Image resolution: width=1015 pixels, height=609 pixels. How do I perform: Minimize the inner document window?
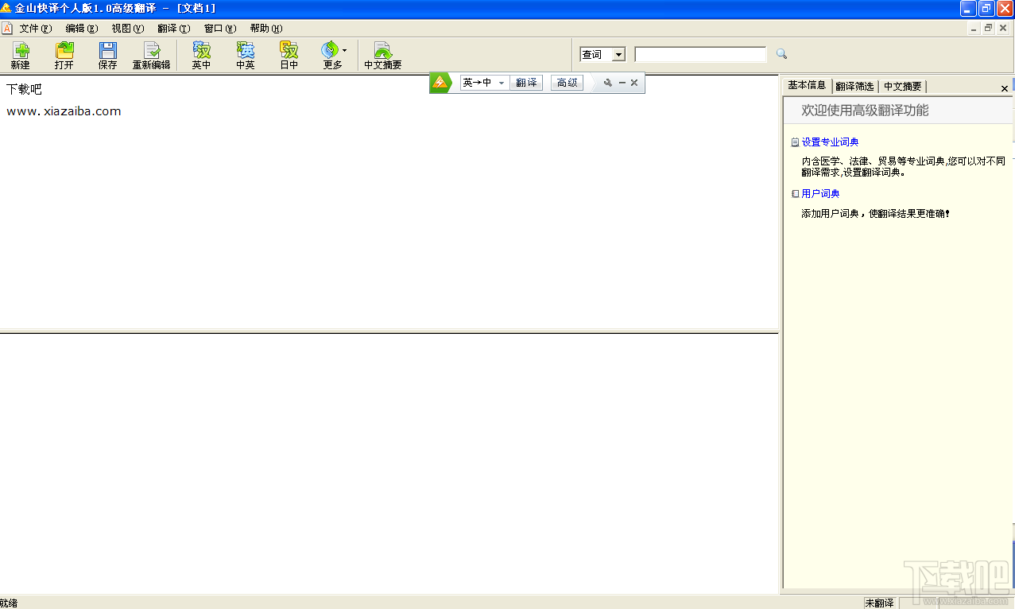click(x=974, y=28)
